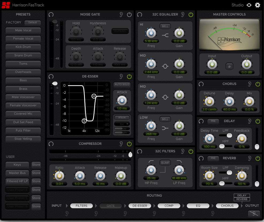
Task: Toggle the De-Esser power button
Action: click(129, 77)
